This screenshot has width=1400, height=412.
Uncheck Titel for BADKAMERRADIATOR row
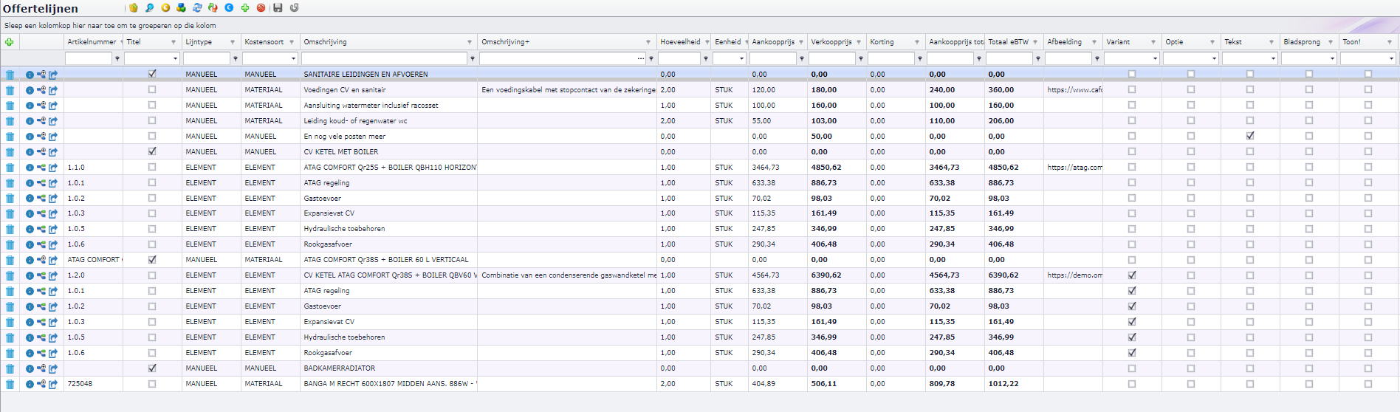point(152,368)
